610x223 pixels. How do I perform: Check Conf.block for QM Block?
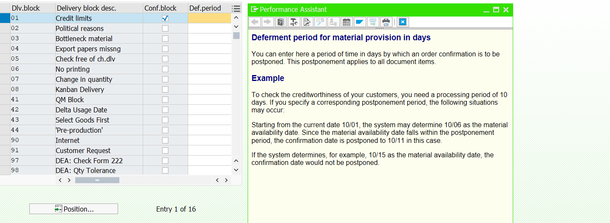pos(165,100)
